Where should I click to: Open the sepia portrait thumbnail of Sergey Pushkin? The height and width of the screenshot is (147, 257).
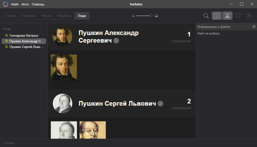[x=93, y=130]
